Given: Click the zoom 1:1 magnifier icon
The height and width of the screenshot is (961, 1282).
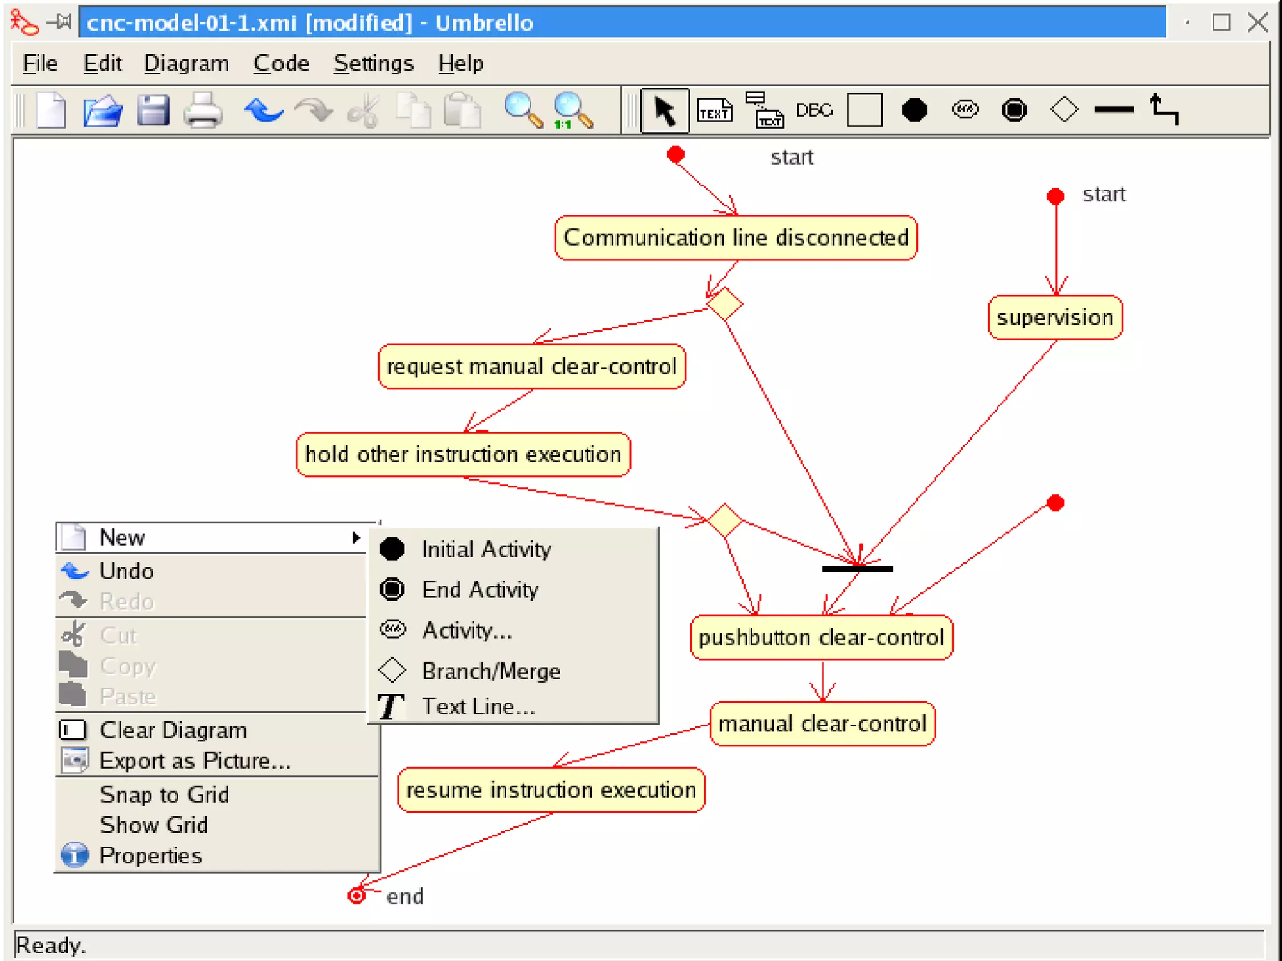Looking at the screenshot, I should point(572,111).
